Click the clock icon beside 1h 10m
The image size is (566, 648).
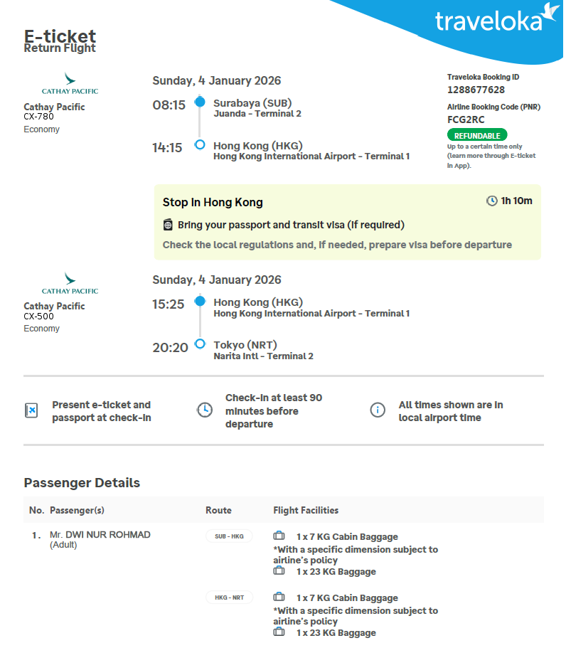pyautogui.click(x=491, y=201)
